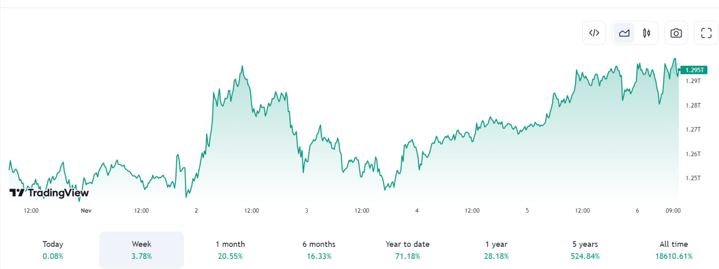
Task: Click the TradingView logo
Action: point(48,193)
